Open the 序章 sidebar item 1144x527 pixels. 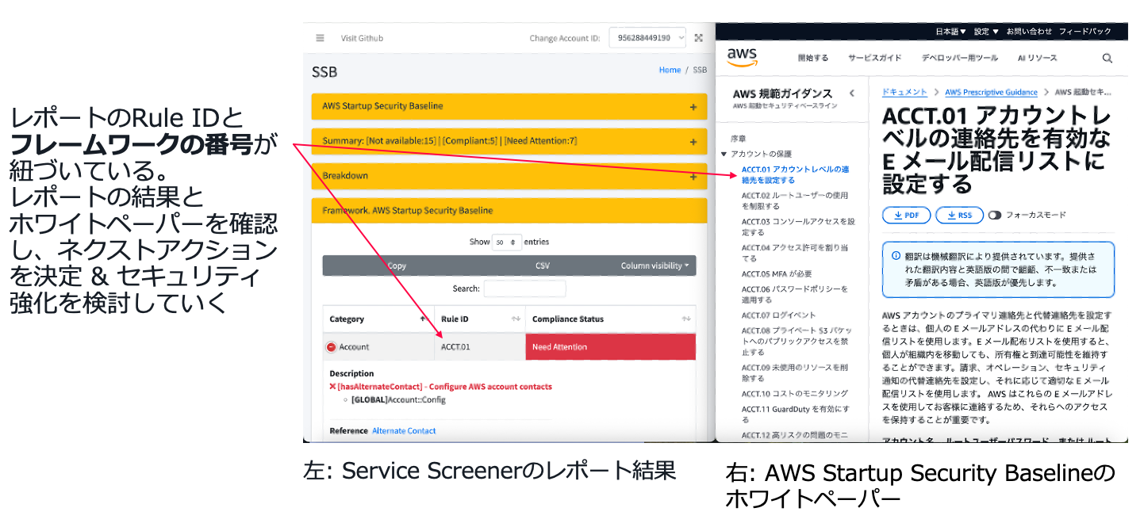click(x=738, y=139)
